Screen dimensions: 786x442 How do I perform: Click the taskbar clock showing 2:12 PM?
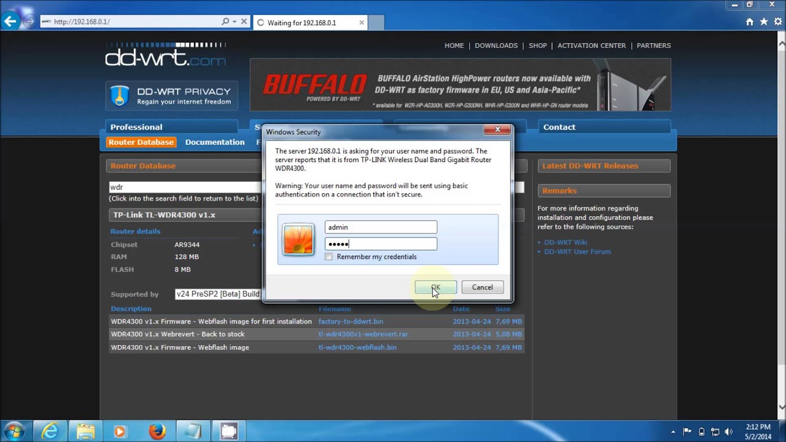coord(758,432)
